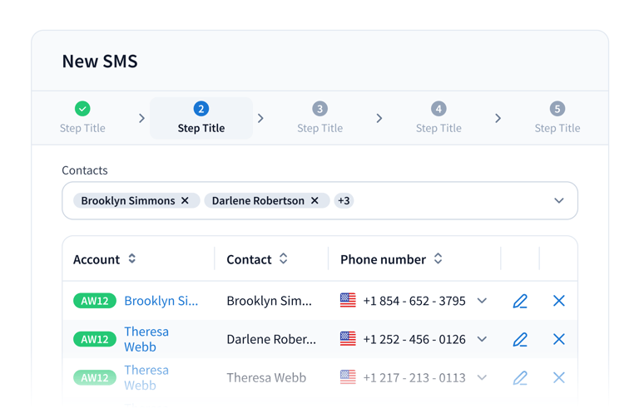Open phone dropdown for +1 252 - 456 - 0126

(x=482, y=339)
